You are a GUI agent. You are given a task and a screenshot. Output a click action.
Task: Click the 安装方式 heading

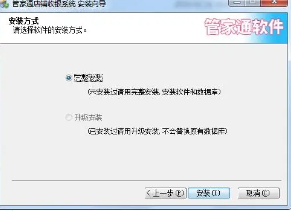pyautogui.click(x=24, y=21)
